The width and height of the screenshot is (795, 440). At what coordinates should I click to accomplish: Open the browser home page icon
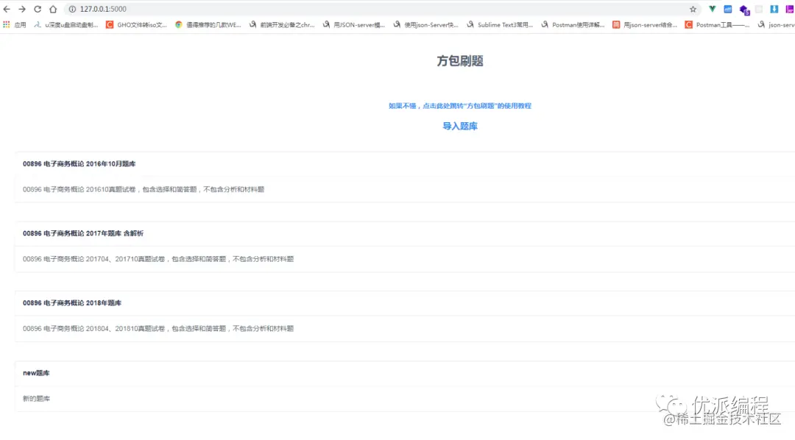pyautogui.click(x=53, y=9)
